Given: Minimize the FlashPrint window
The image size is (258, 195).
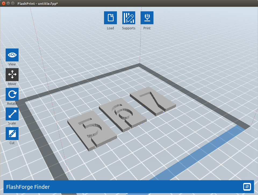Looking at the screenshot, I should pos(8,3).
